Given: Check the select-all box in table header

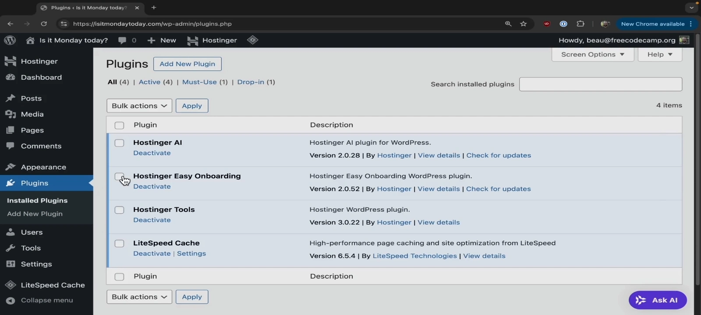Looking at the screenshot, I should pos(119,126).
